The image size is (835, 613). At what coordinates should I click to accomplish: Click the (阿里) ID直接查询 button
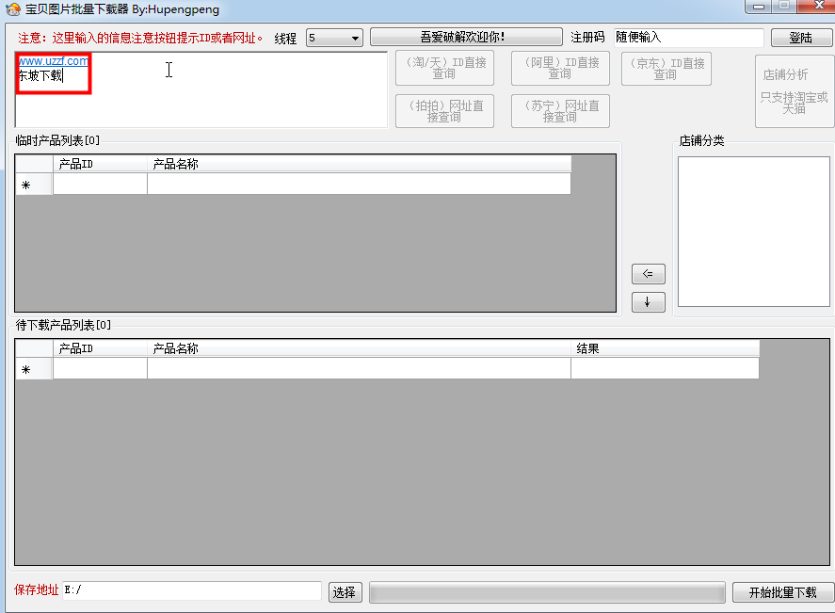pos(560,68)
